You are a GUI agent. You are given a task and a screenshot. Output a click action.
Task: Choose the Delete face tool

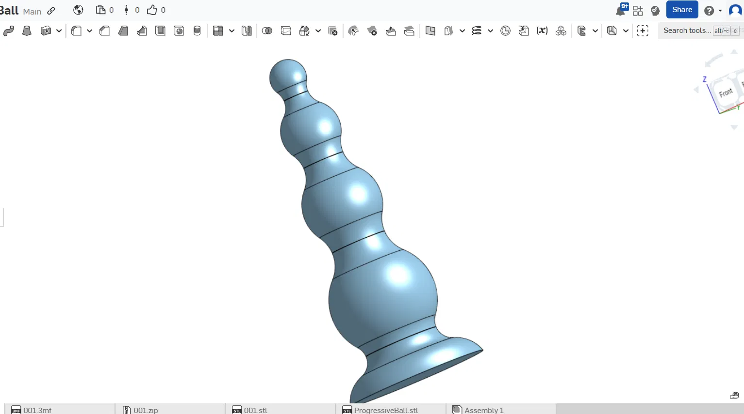[x=372, y=31]
